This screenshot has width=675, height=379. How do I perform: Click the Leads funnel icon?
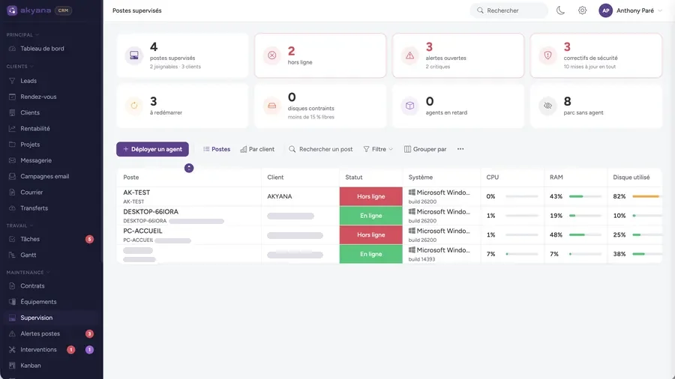tap(12, 81)
